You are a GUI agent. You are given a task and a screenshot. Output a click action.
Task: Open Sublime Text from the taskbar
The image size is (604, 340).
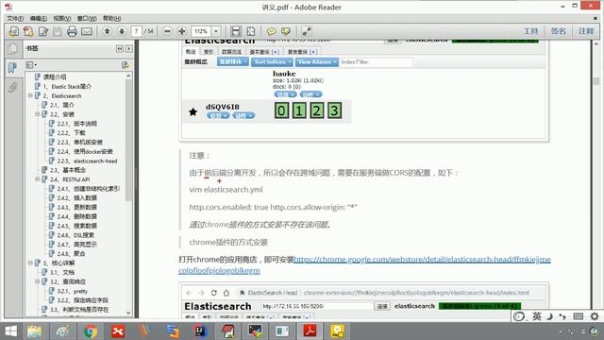coord(173,331)
